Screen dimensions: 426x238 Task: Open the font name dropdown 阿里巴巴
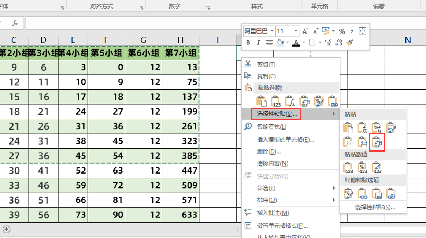[x=272, y=31]
